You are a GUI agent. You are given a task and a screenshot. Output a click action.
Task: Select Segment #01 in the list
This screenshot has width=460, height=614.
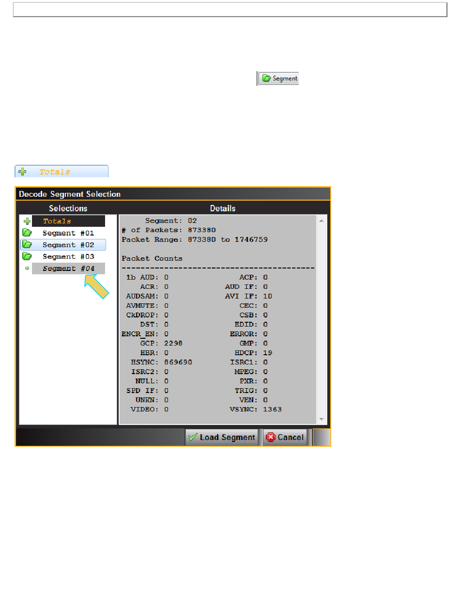click(68, 233)
